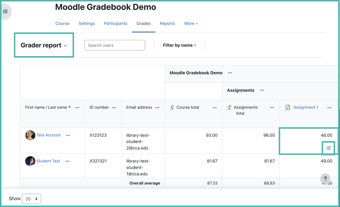Click the Moodle Gradebook Demo page title
Viewport: 340px width, 207px height.
[106, 7]
